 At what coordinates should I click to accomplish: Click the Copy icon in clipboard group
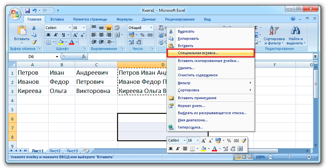pyautogui.click(x=34, y=35)
